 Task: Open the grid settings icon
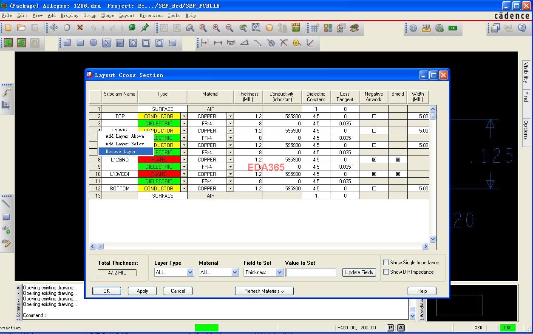(315, 28)
